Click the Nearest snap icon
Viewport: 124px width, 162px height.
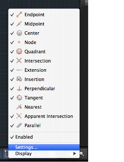click(19, 107)
